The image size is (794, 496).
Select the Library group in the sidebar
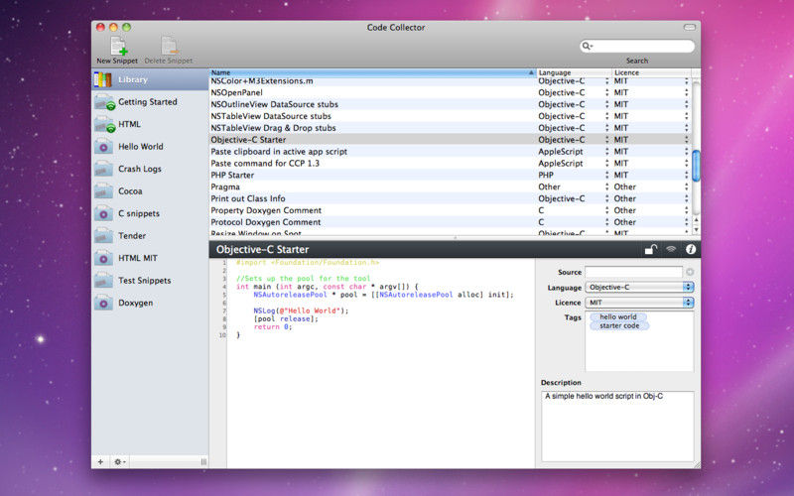pos(133,79)
